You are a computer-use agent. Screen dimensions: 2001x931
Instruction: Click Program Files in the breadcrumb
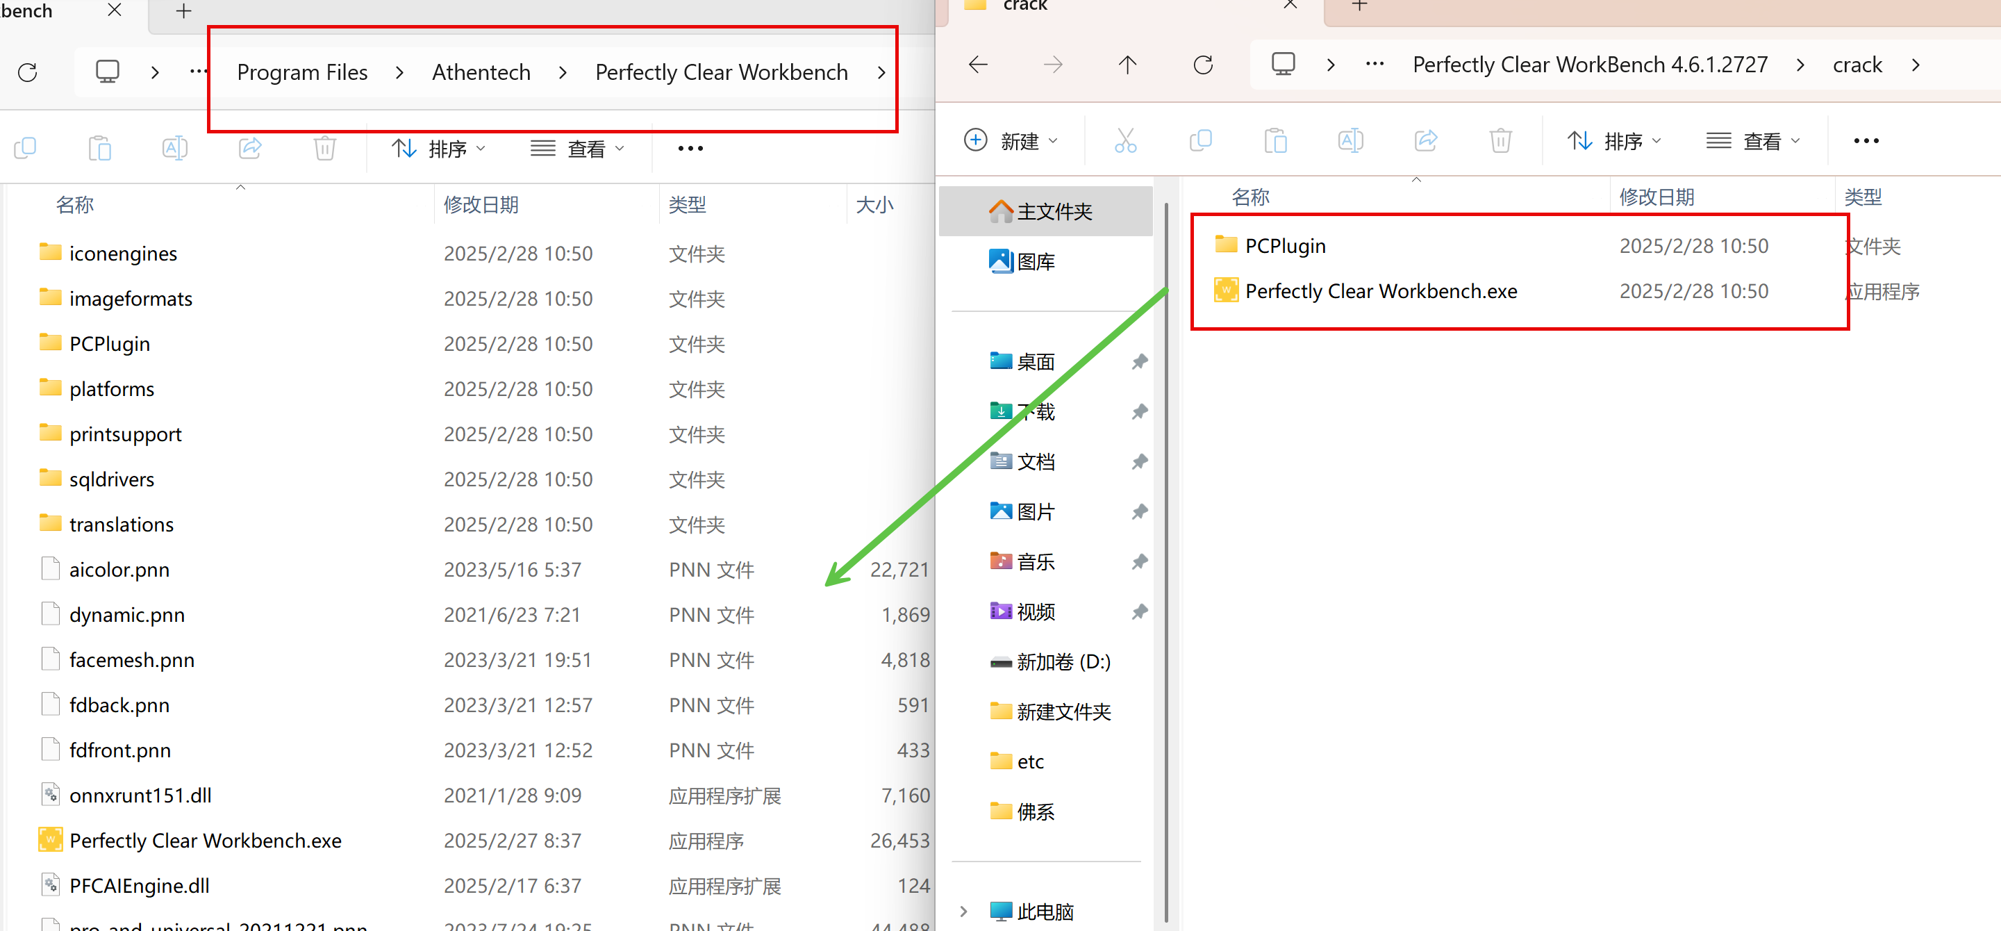point(301,72)
